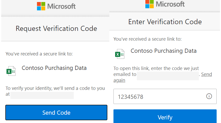The width and height of the screenshot is (221, 123).
Task: Click the Request Verification Code heading
Action: tap(56, 28)
